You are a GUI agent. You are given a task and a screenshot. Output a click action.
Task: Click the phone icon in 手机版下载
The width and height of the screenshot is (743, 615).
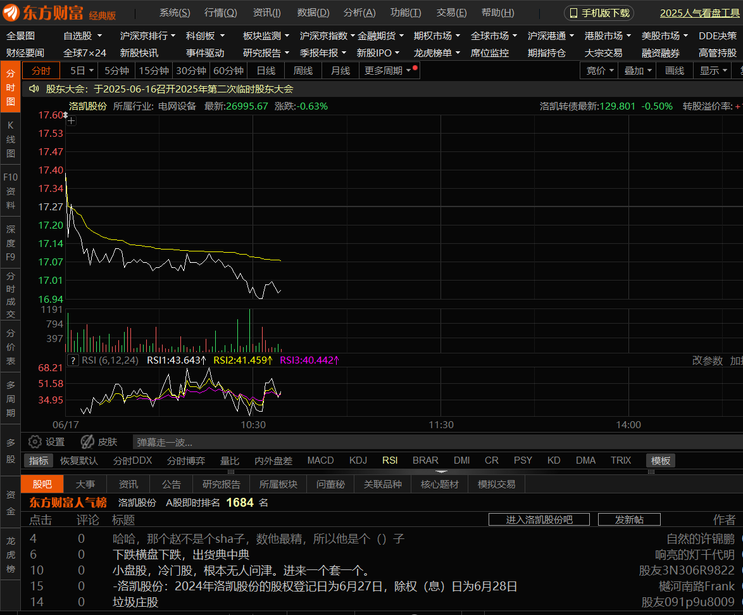coord(573,13)
